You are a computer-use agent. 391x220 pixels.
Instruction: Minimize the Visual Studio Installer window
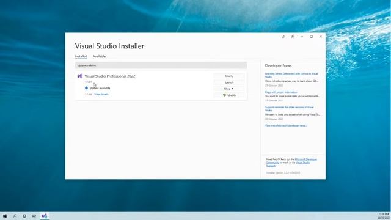coord(302,37)
